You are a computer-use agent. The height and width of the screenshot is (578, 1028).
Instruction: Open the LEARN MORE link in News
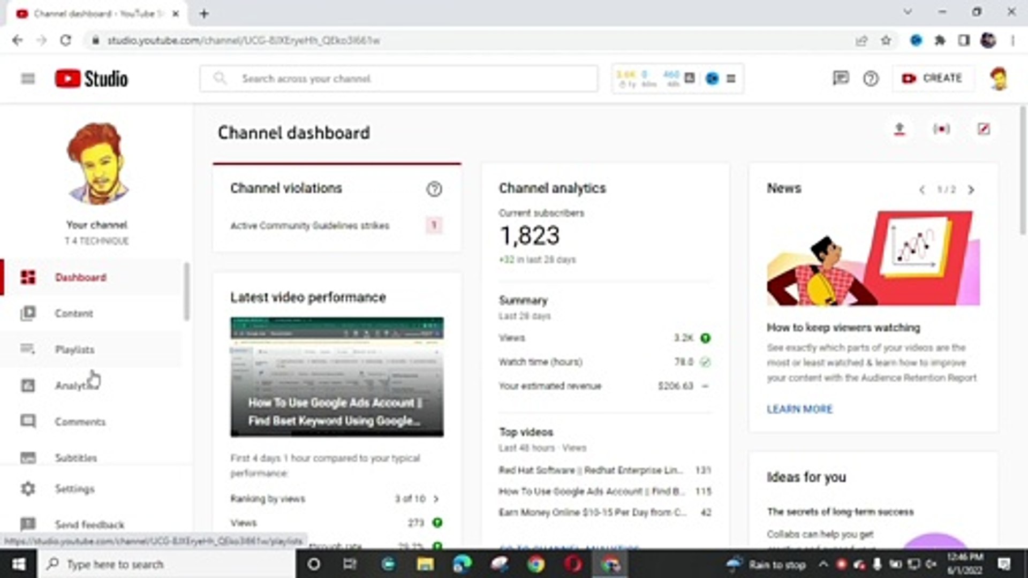point(799,409)
